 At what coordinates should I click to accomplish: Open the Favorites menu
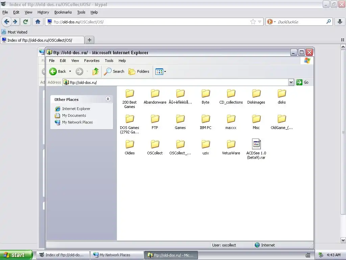[92, 61]
